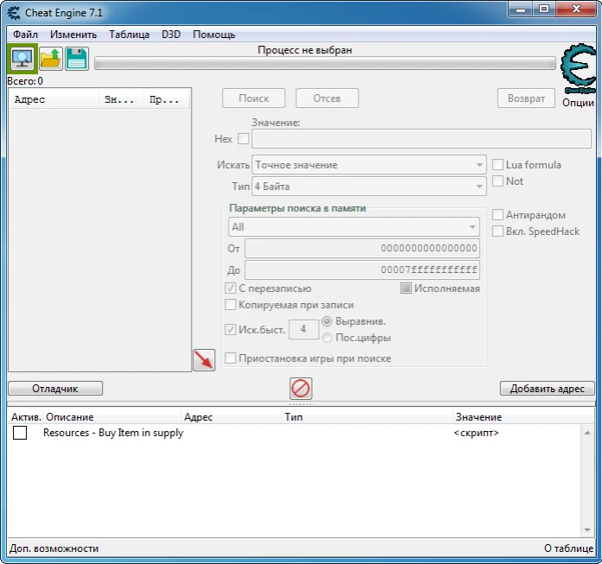
Task: Open the 4 Байта value type dropdown
Action: 369,187
